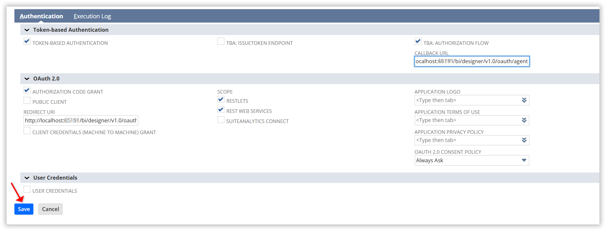Click the CALLBACK URL label

click(x=431, y=53)
